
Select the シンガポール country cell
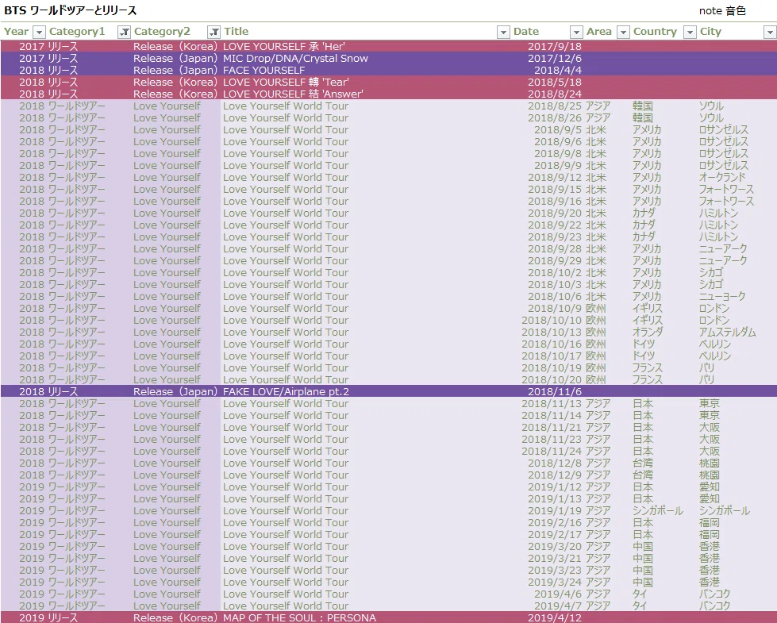[x=658, y=510]
